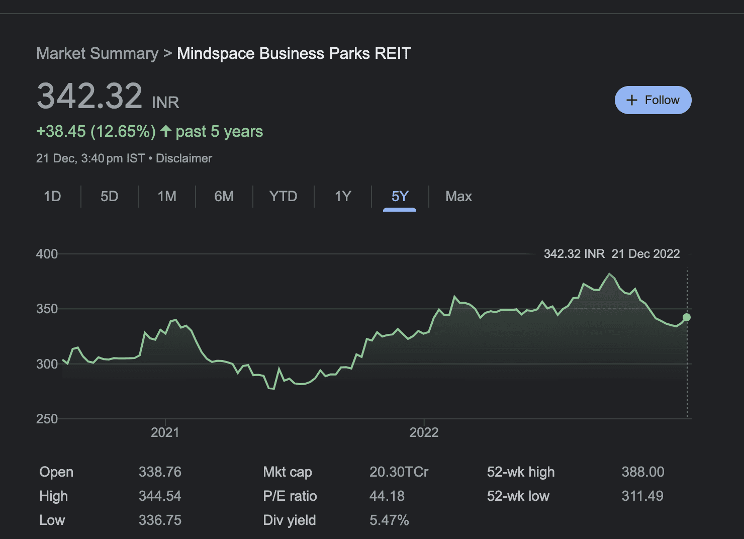This screenshot has height=539, width=744.
Task: Click the 52-wk high label
Action: coord(521,472)
